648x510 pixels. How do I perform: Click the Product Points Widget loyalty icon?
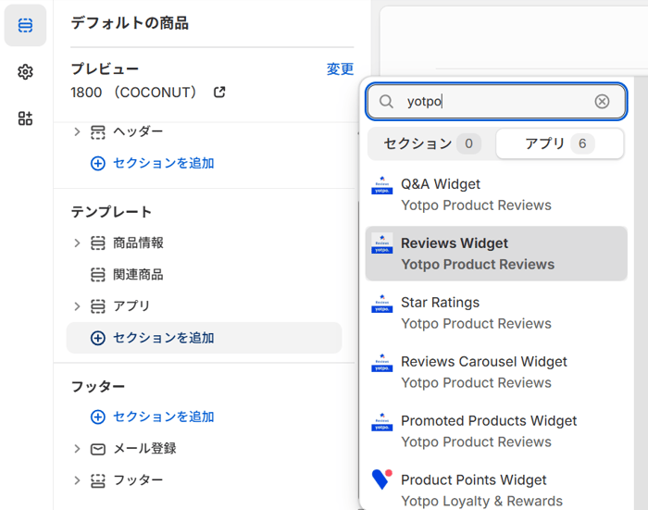381,479
